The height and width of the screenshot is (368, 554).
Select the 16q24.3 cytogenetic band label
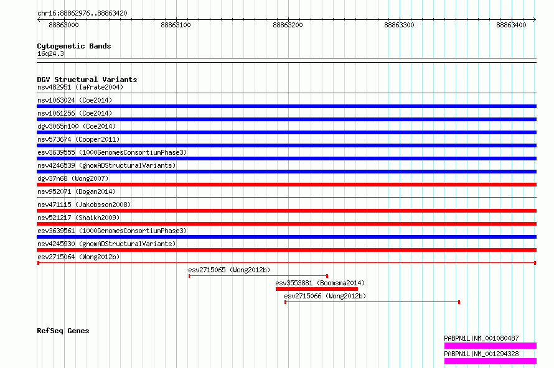pyautogui.click(x=50, y=53)
